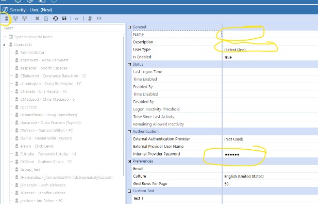The width and height of the screenshot is (318, 204).
Task: Select aespadas - Adolfo Espadas
Action: tap(44, 68)
